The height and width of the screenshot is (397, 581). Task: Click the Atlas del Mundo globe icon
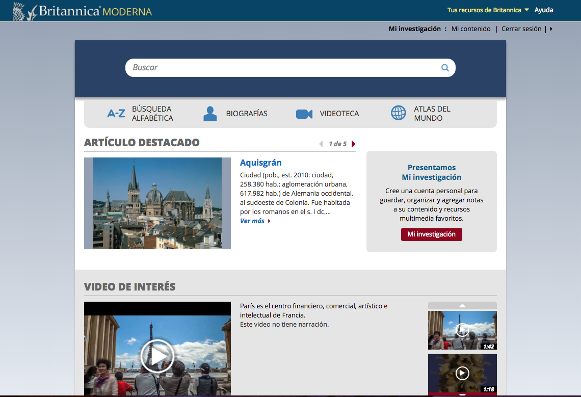pyautogui.click(x=399, y=113)
